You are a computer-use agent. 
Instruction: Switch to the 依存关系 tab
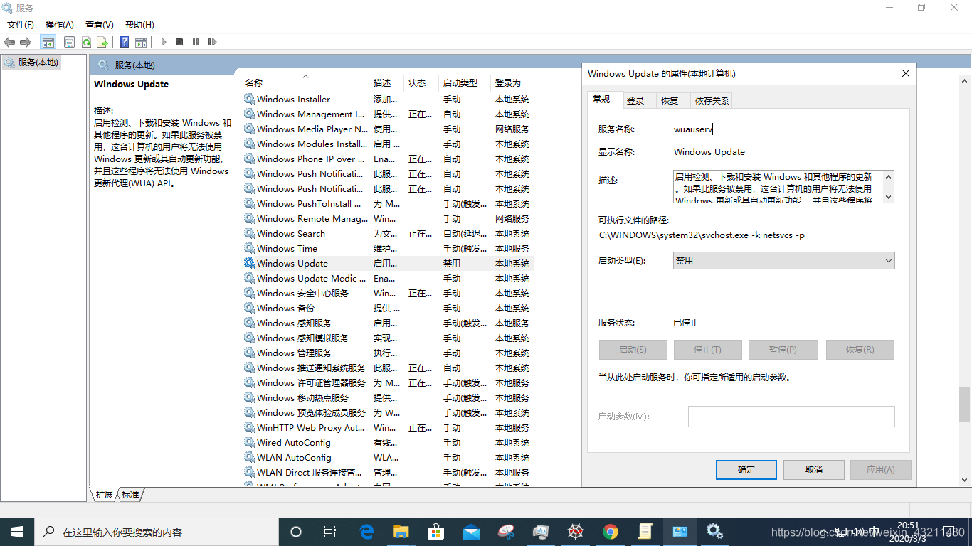click(712, 100)
